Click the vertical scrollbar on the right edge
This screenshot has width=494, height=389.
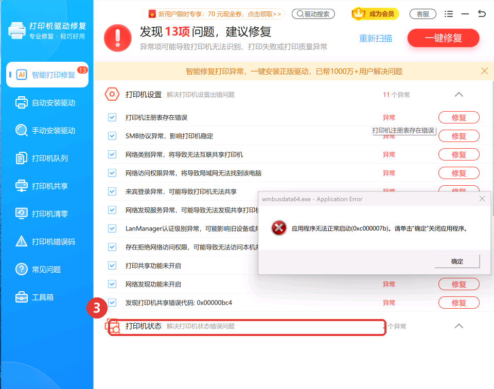(x=492, y=148)
